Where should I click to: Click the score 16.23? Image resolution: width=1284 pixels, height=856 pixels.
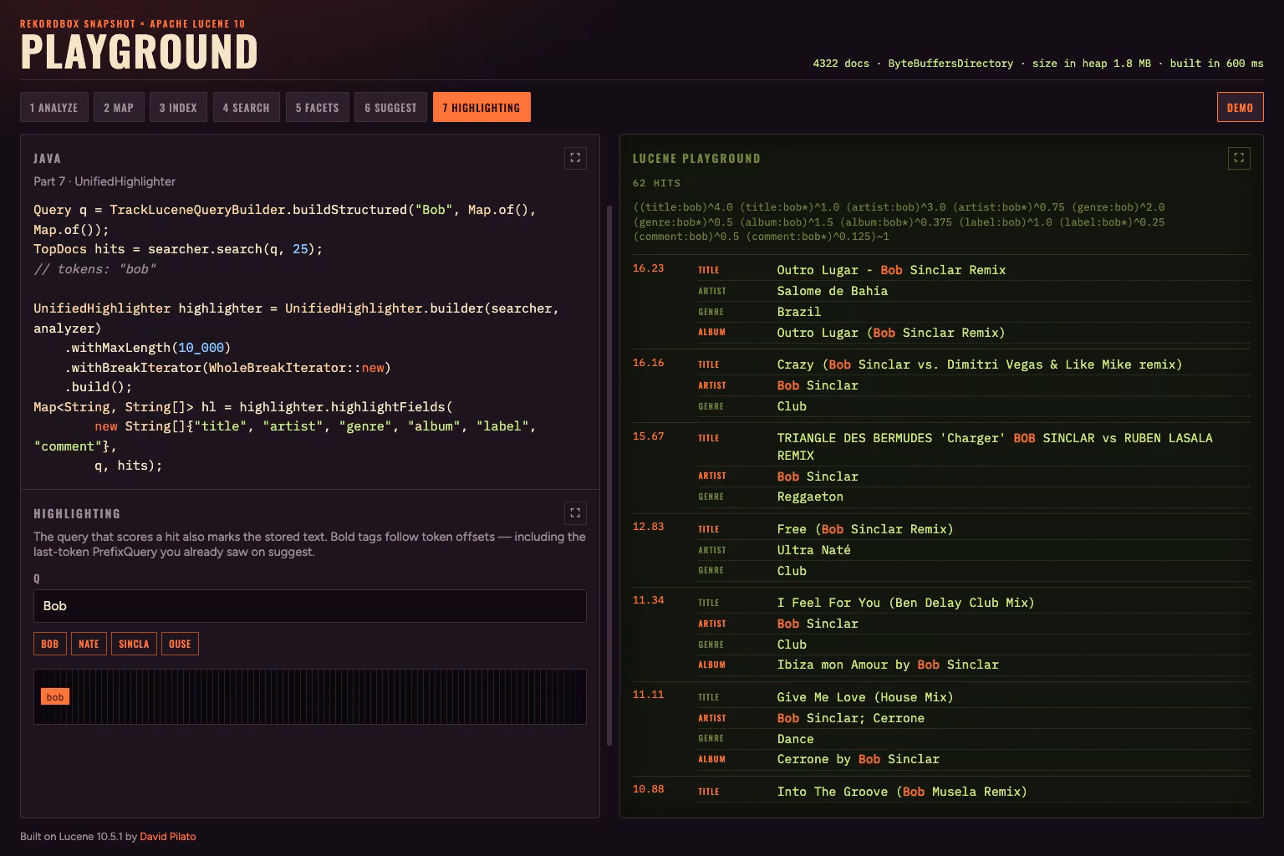[649, 268]
